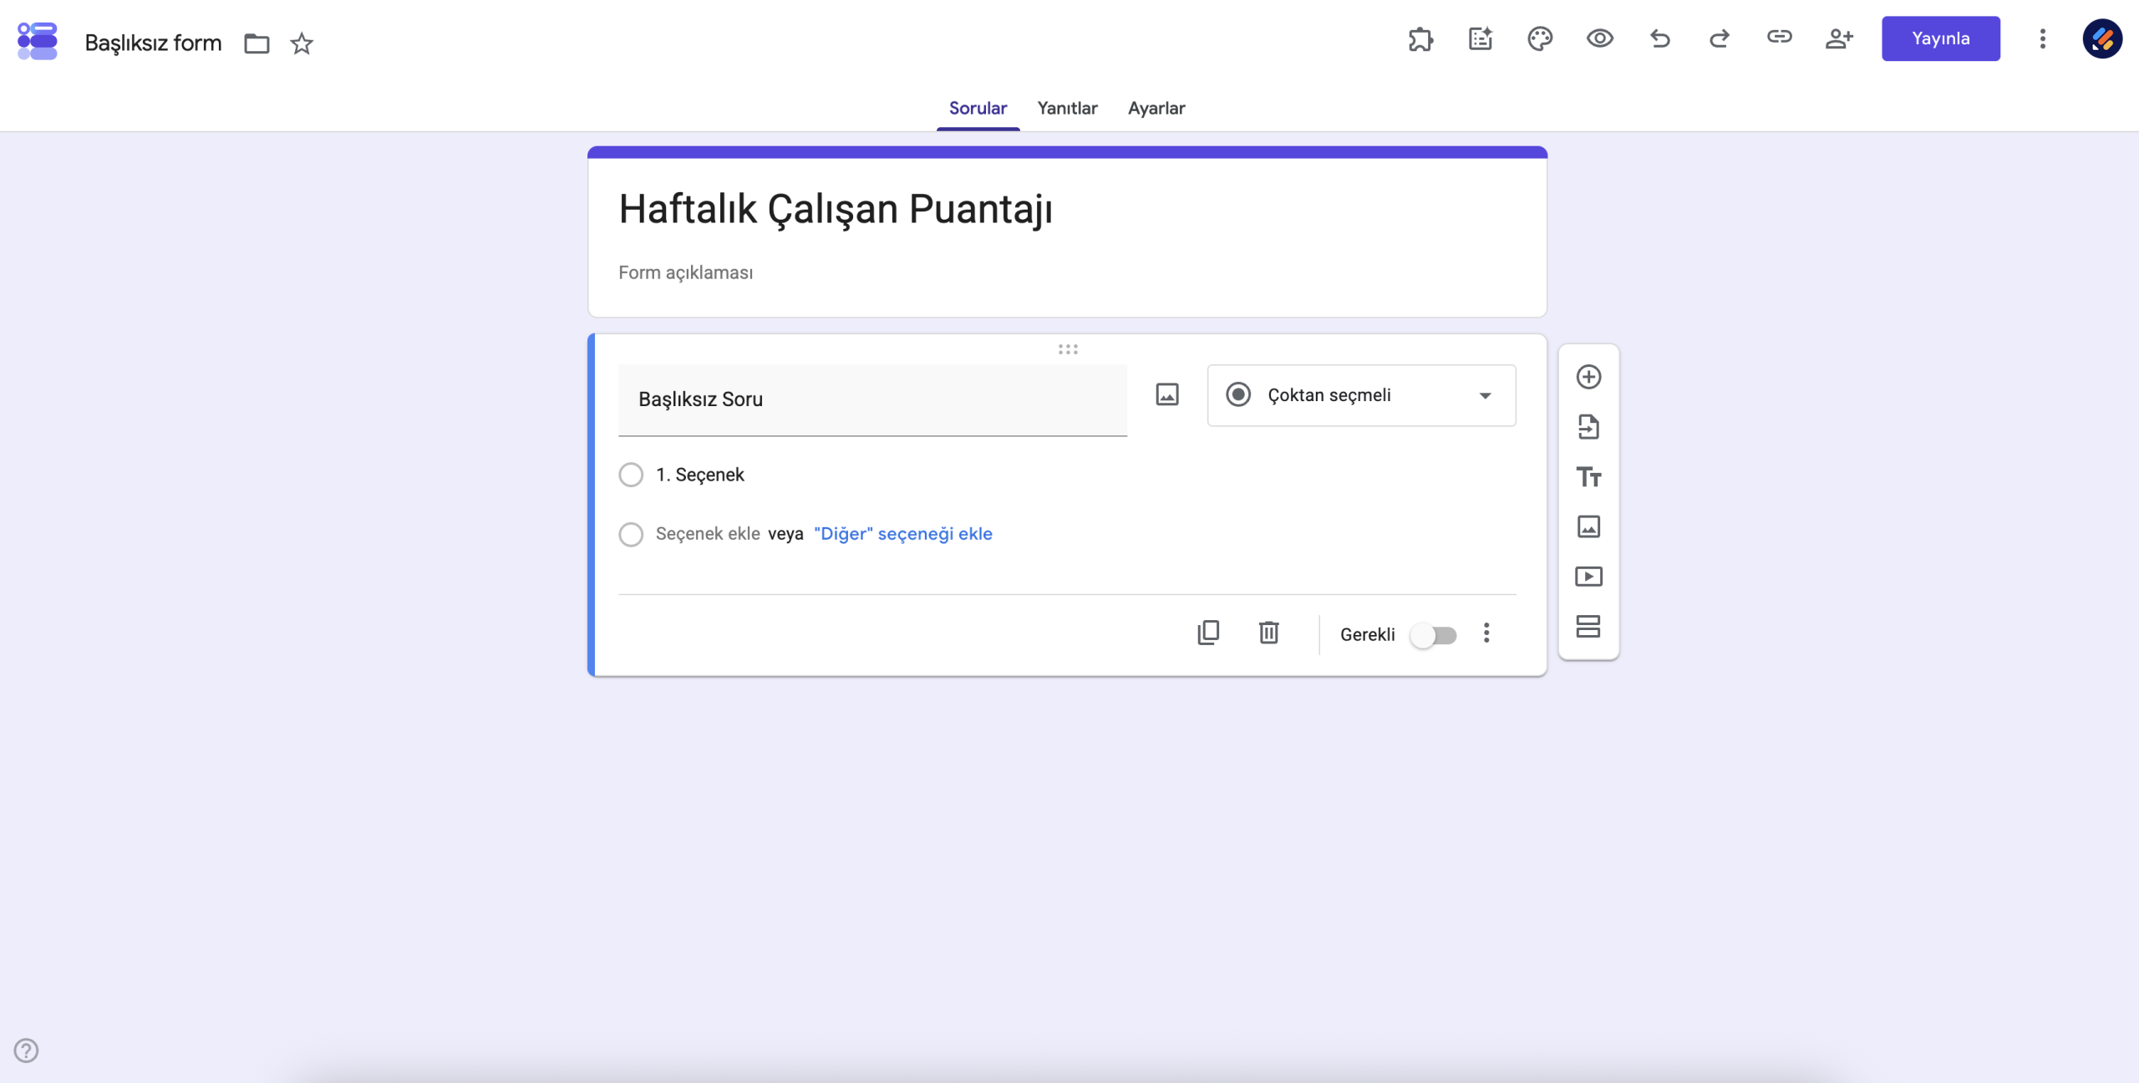Add an image from side toolbar

[x=1588, y=526]
